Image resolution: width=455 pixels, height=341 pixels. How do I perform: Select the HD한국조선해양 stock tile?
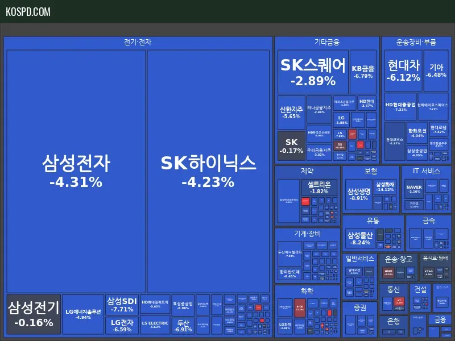(x=319, y=134)
